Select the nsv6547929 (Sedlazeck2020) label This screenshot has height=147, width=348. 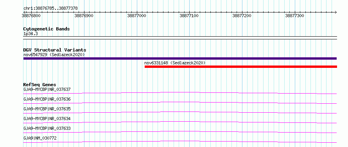[54, 55]
